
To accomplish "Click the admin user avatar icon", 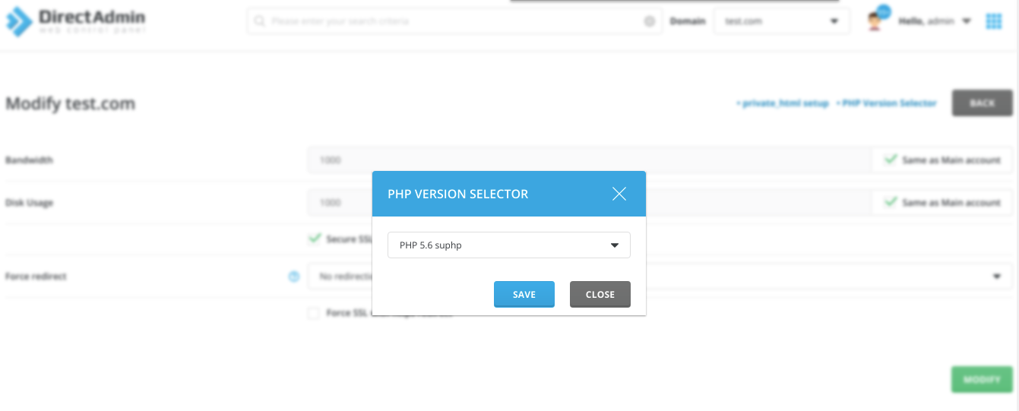I will click(x=875, y=21).
